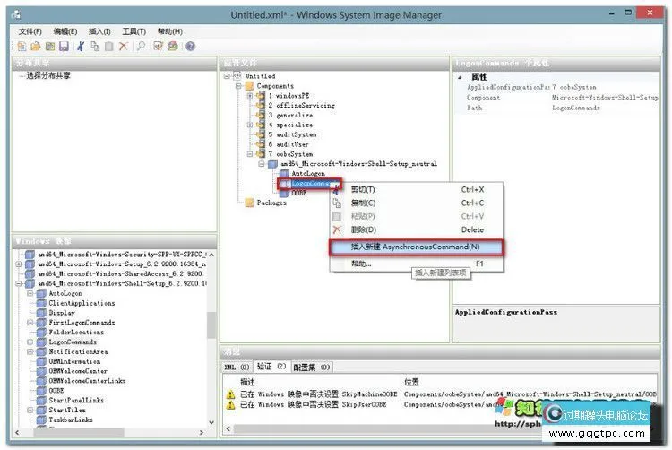The height and width of the screenshot is (450, 672).
Task: Click the open folder toolbar icon
Action: [36, 46]
